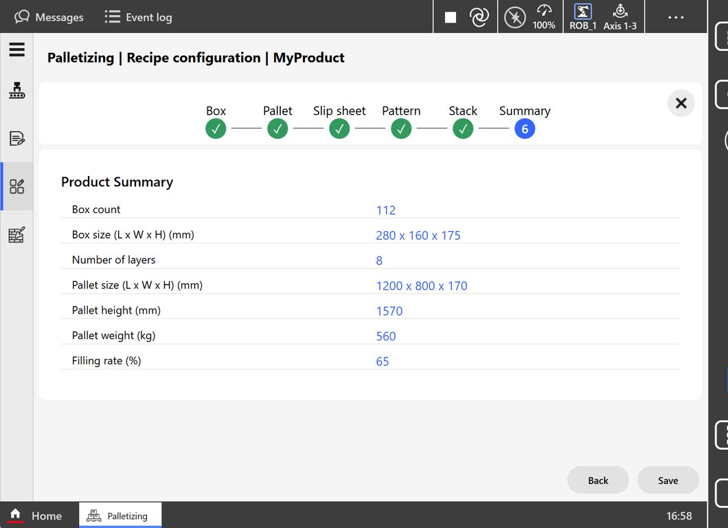728x528 pixels.
Task: Click filling rate value 65
Action: [383, 361]
